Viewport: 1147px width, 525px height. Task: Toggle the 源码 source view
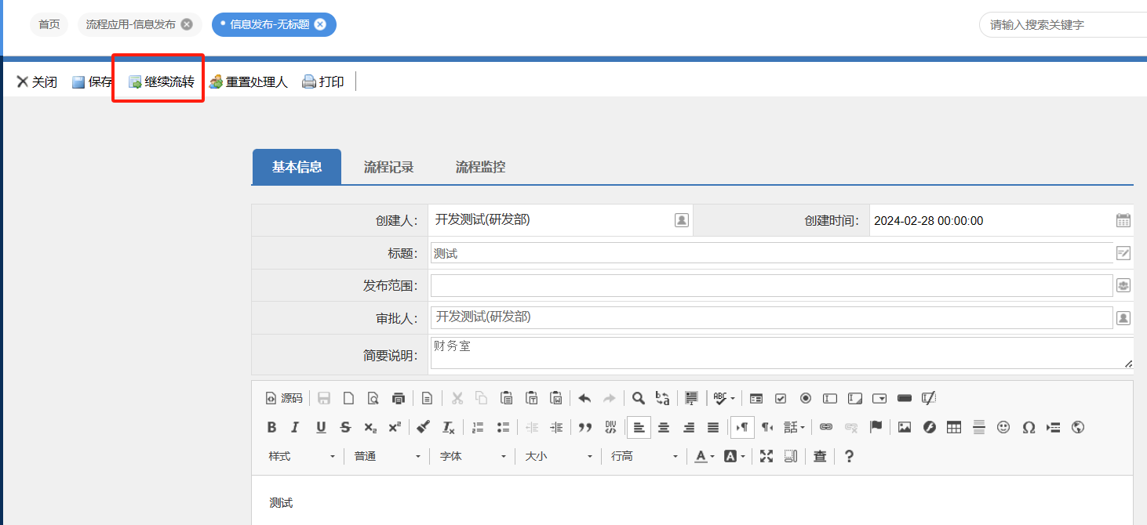pyautogui.click(x=284, y=398)
